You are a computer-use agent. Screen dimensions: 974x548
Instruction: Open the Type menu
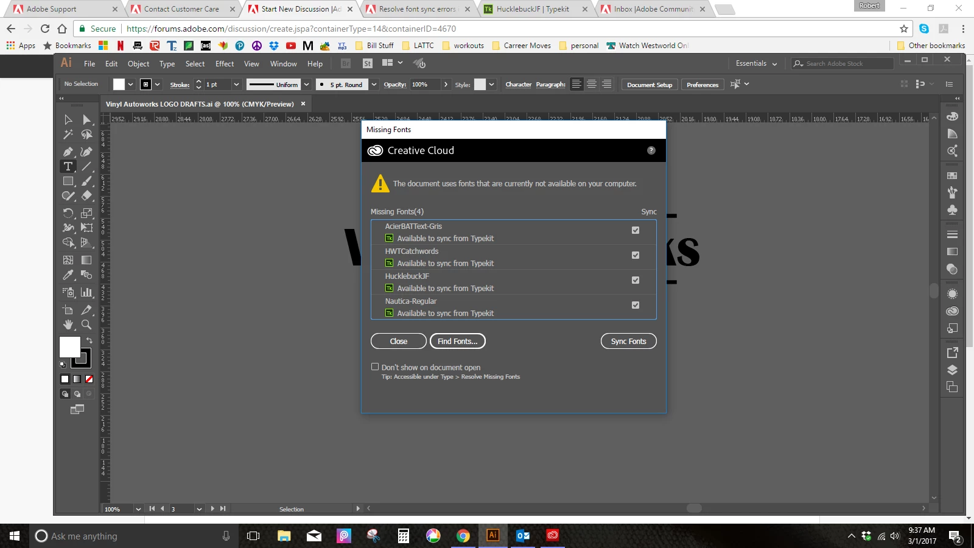(167, 64)
